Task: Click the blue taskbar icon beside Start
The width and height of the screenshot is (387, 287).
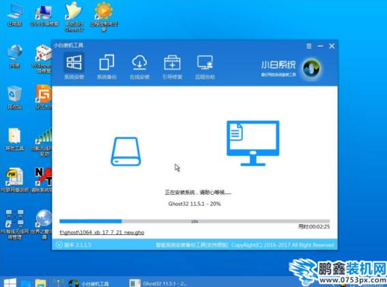Action: (25, 284)
